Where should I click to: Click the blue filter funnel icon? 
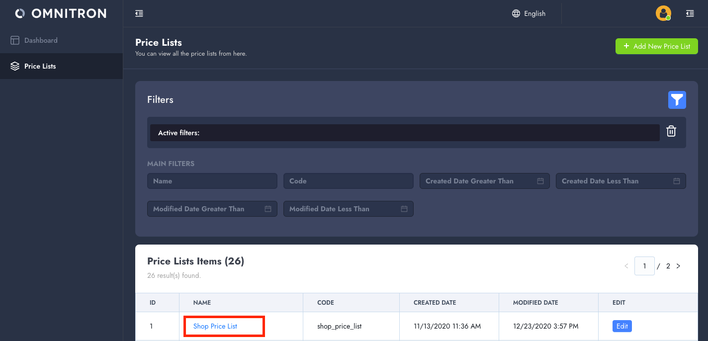point(677,100)
